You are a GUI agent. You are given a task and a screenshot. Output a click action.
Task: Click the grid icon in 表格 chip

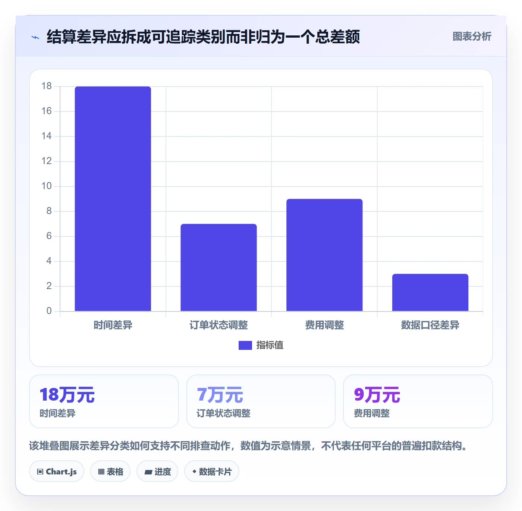101,472
